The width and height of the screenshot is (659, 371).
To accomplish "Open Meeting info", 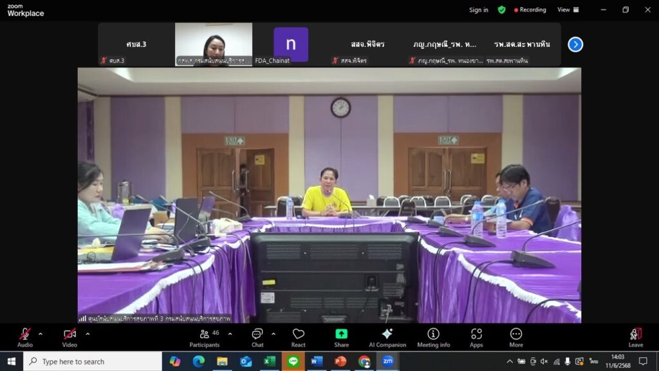I will (433, 337).
